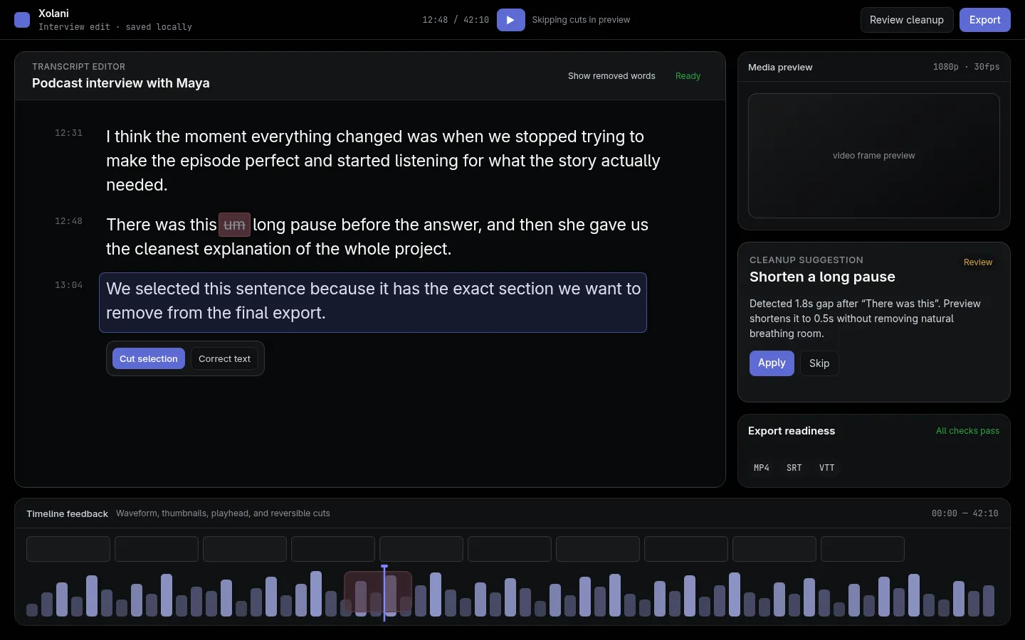Screen dimensions: 1025x640
Task: Click the "Shorten a long pause" heading
Action: 822,277
